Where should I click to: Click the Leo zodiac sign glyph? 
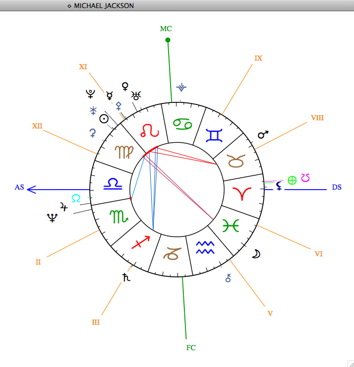150,131
